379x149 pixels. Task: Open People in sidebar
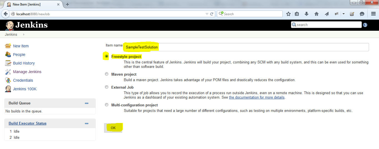19,55
